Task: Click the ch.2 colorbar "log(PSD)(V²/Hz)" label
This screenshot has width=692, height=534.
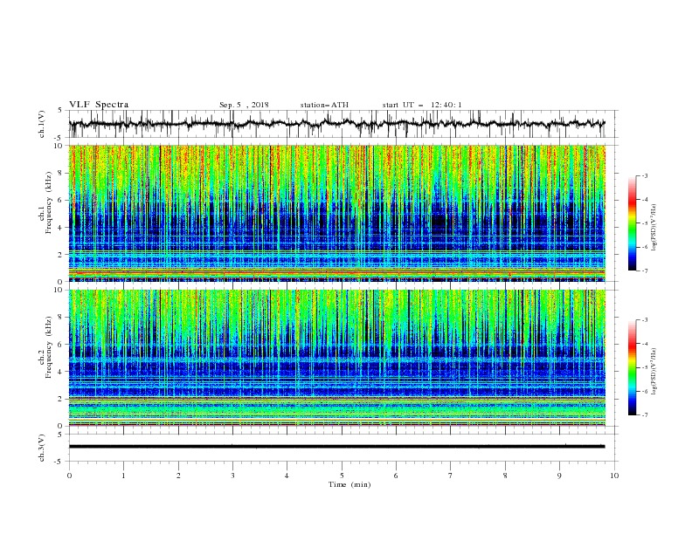Action: [654, 372]
